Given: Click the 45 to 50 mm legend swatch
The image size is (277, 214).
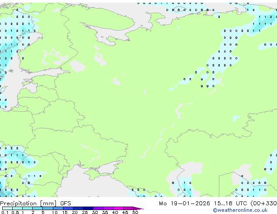Looking at the screenshot, I should click(128, 208).
